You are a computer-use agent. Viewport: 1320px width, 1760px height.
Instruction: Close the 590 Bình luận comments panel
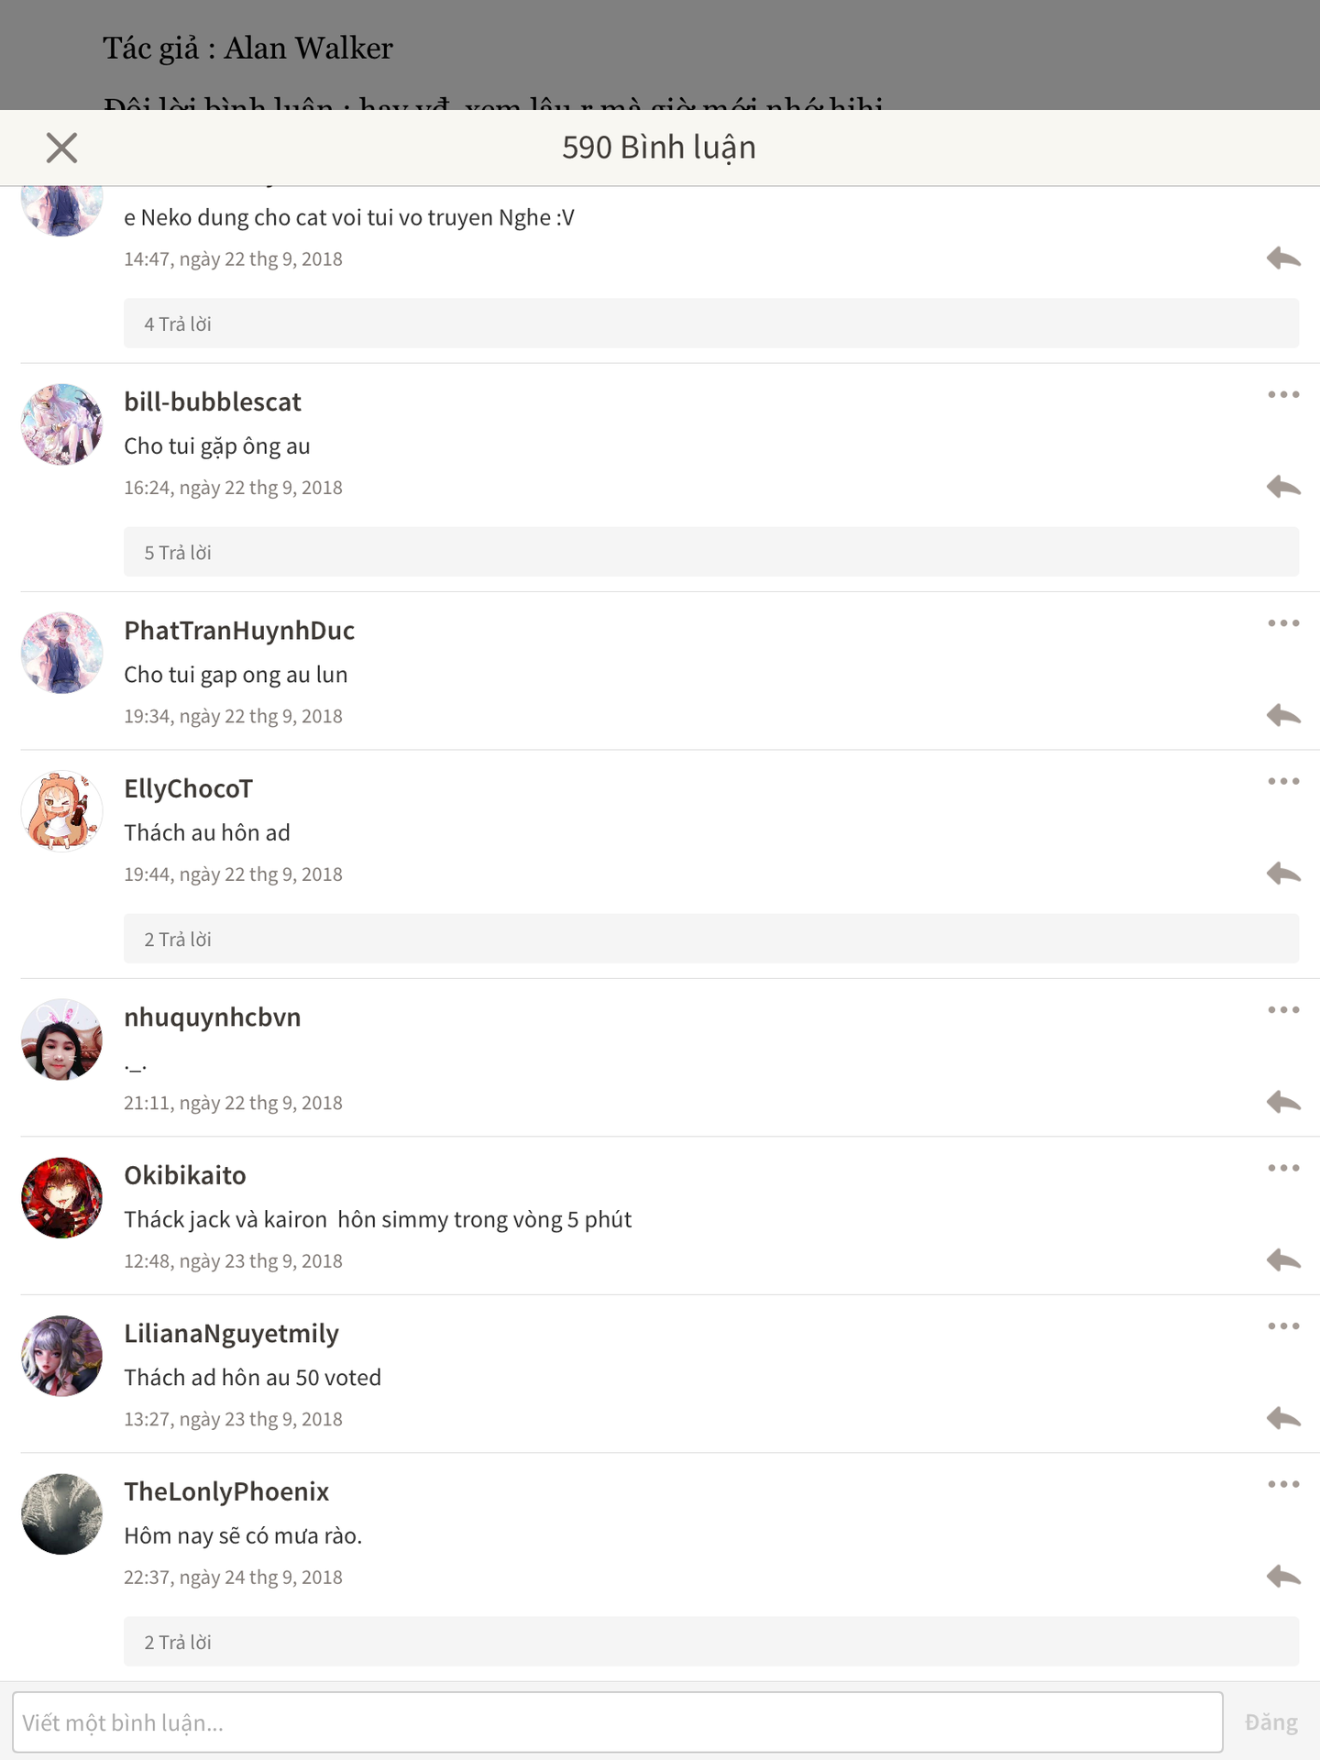click(61, 148)
